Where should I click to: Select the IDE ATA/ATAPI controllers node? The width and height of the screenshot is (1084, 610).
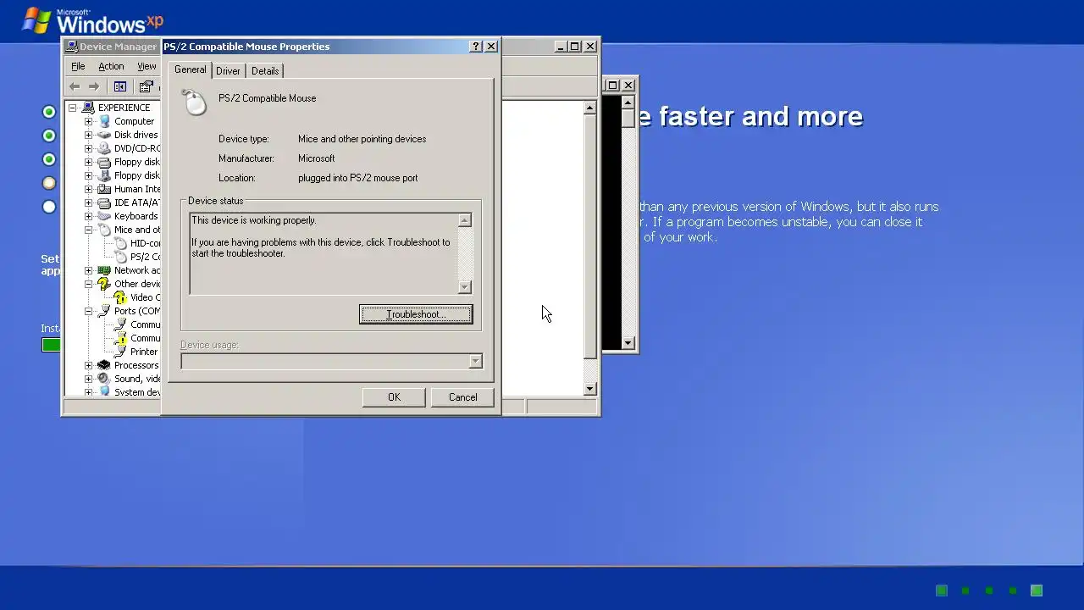pos(137,202)
